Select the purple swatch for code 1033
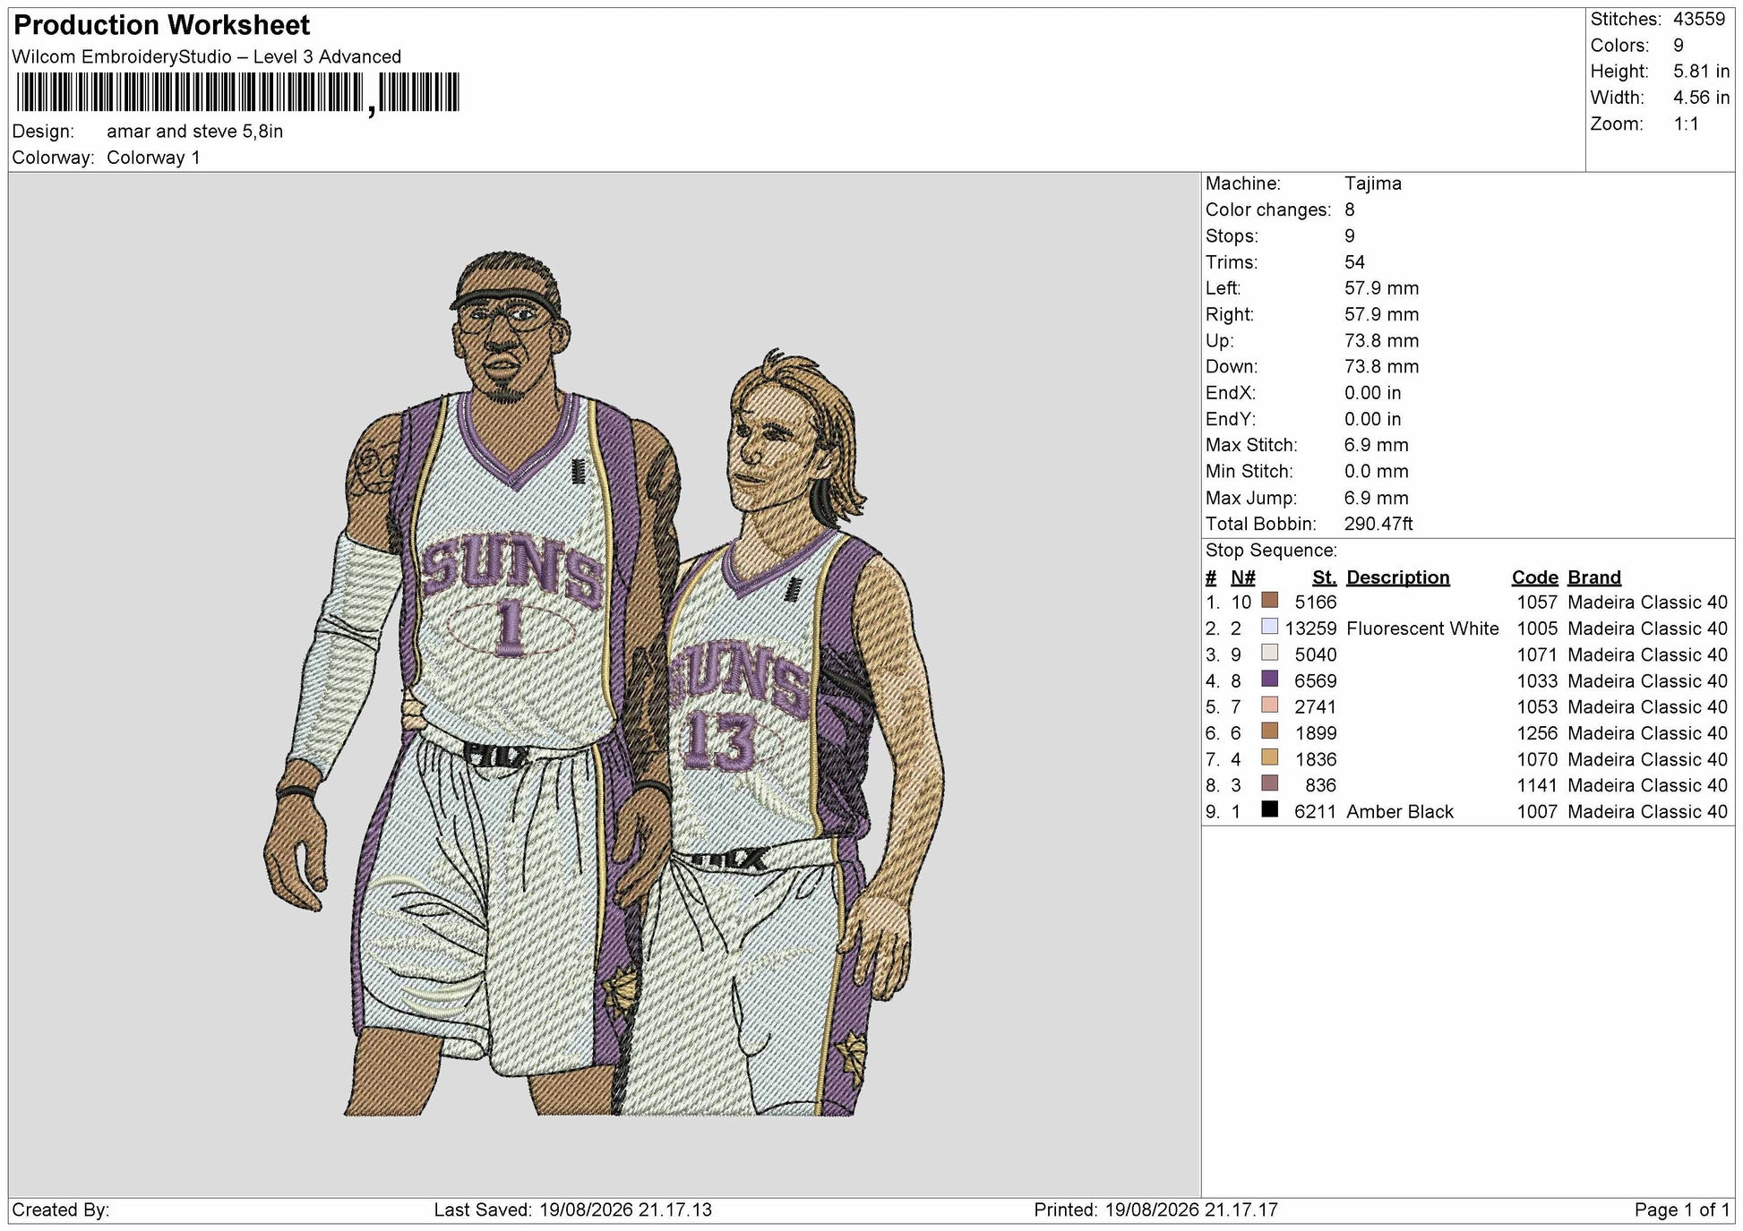 (1269, 680)
